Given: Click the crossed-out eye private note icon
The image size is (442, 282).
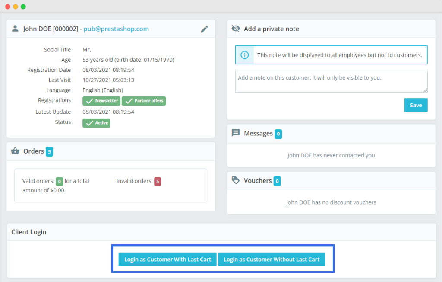Looking at the screenshot, I should tap(236, 29).
